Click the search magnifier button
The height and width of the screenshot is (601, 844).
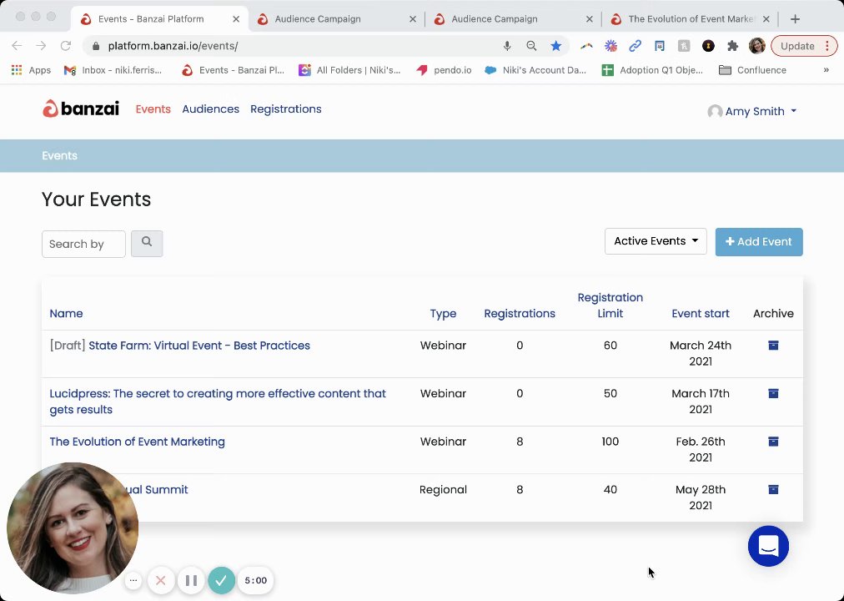point(147,244)
